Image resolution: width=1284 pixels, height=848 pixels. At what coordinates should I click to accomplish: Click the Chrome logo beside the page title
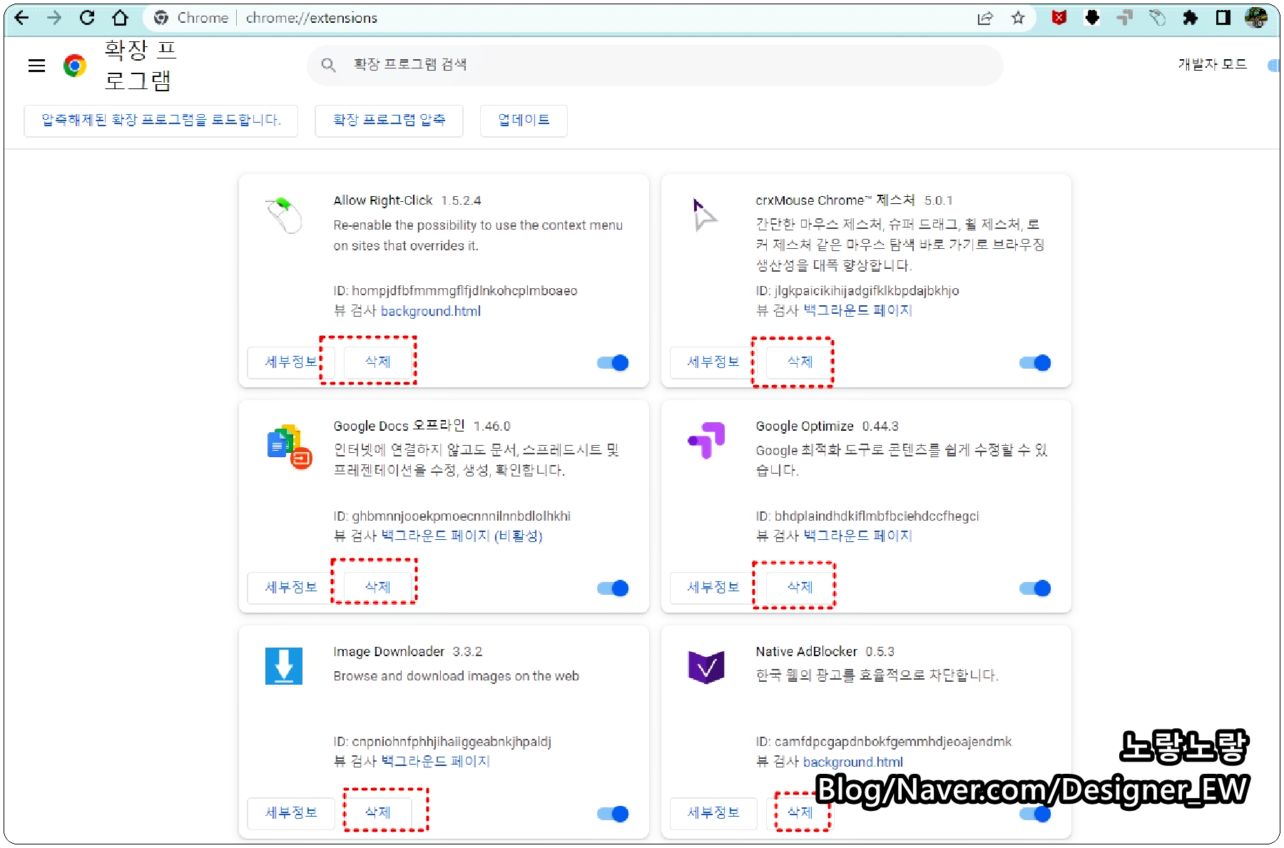[x=75, y=66]
